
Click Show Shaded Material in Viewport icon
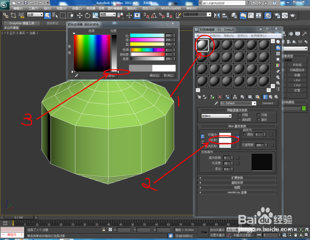(257, 97)
